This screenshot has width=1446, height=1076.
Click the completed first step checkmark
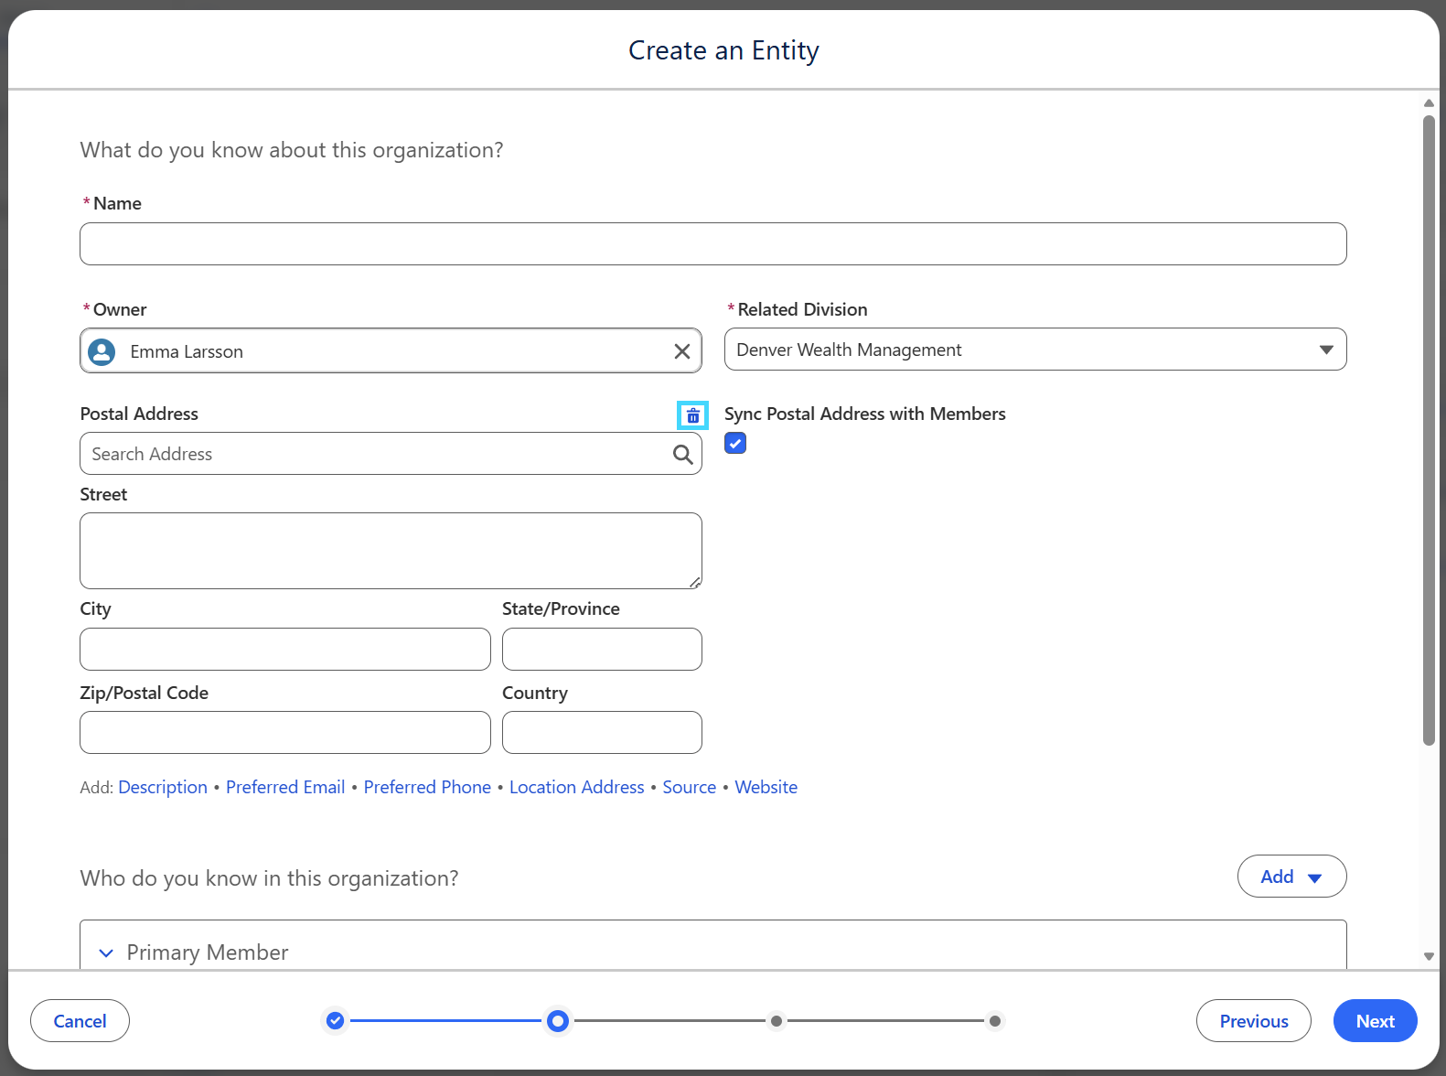336,1020
